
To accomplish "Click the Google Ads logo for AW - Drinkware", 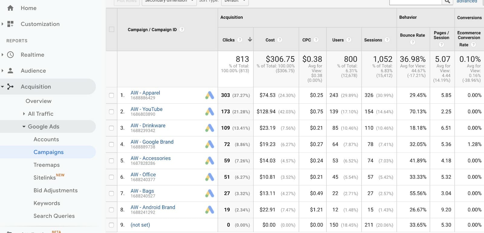I will 210,128.
